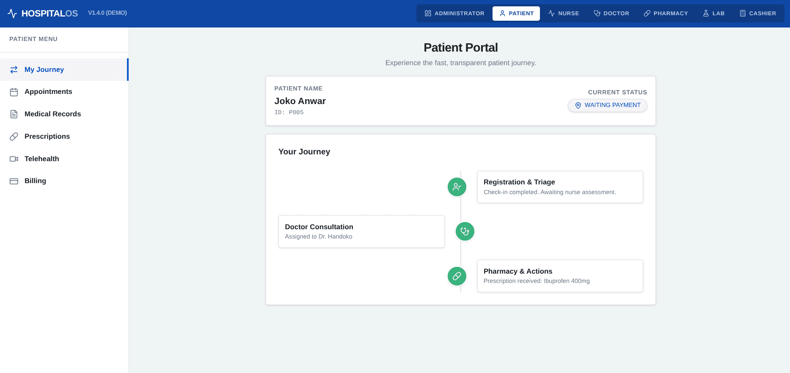Click the Medical Records document icon
The width and height of the screenshot is (790, 373).
(x=14, y=114)
